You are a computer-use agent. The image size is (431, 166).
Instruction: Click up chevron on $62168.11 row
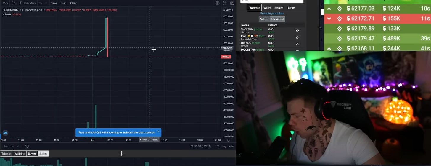[329, 48]
